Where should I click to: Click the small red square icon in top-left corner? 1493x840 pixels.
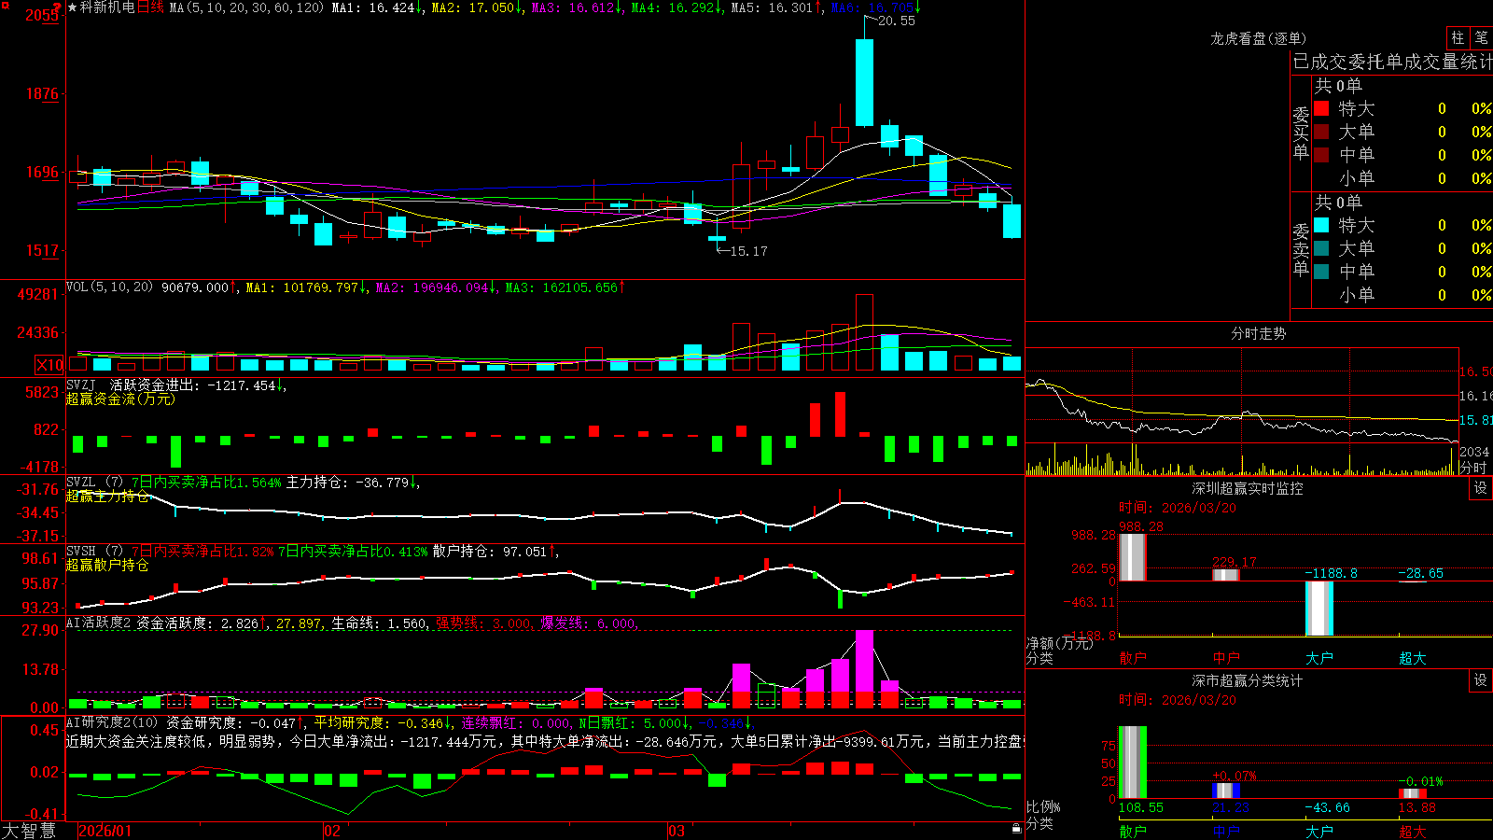pos(5,5)
